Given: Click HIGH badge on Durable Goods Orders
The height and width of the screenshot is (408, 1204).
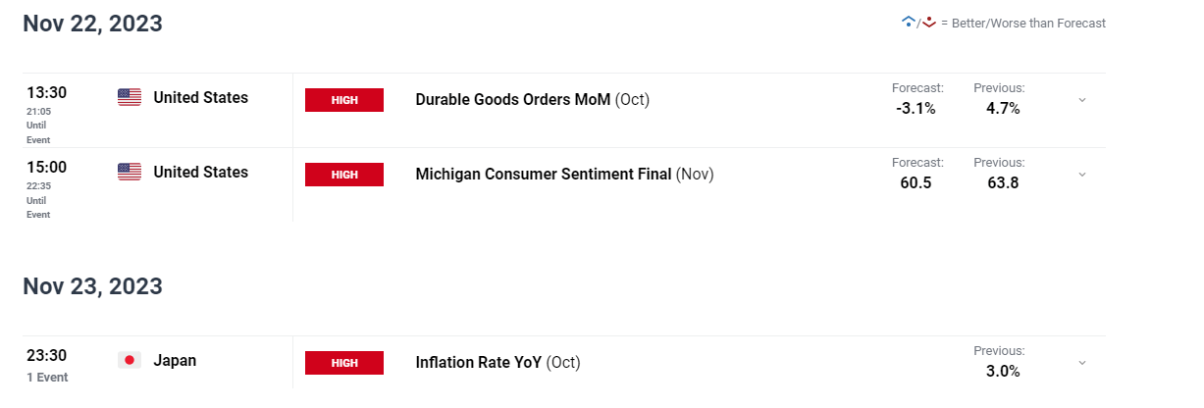Looking at the screenshot, I should (x=344, y=100).
